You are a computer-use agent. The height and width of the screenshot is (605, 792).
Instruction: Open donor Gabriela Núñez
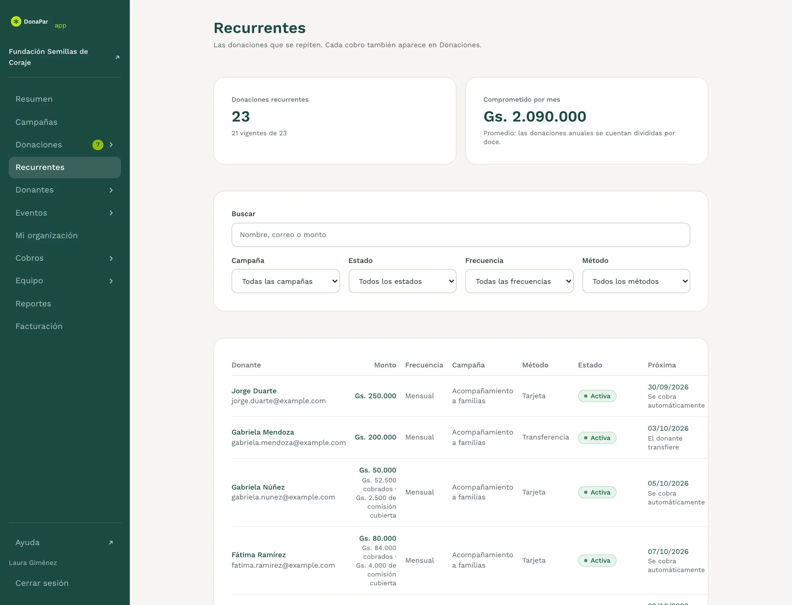(258, 487)
